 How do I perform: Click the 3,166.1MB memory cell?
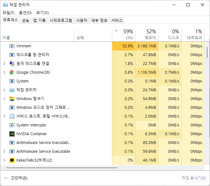(x=147, y=46)
